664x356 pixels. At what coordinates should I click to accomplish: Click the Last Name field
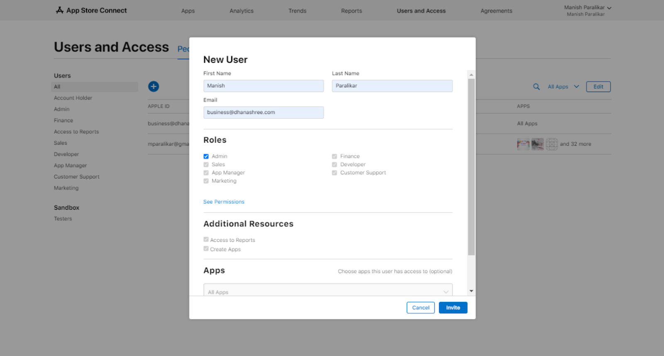pyautogui.click(x=392, y=86)
